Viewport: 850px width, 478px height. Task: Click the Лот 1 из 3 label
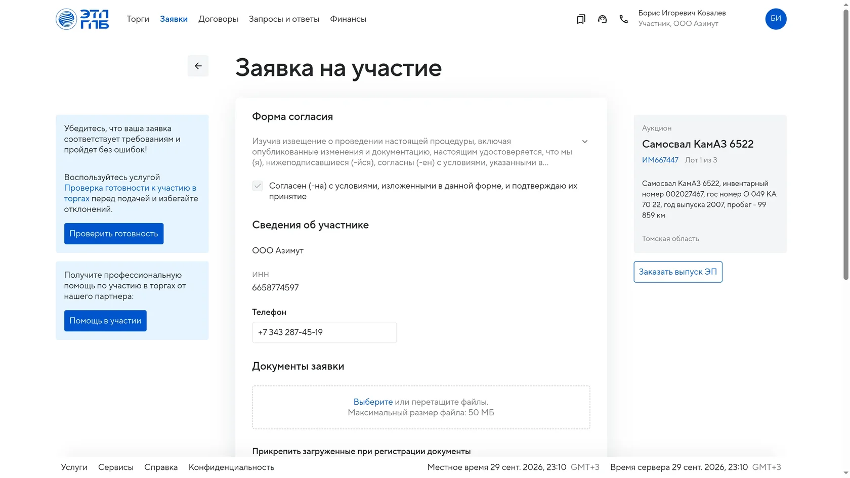(701, 160)
